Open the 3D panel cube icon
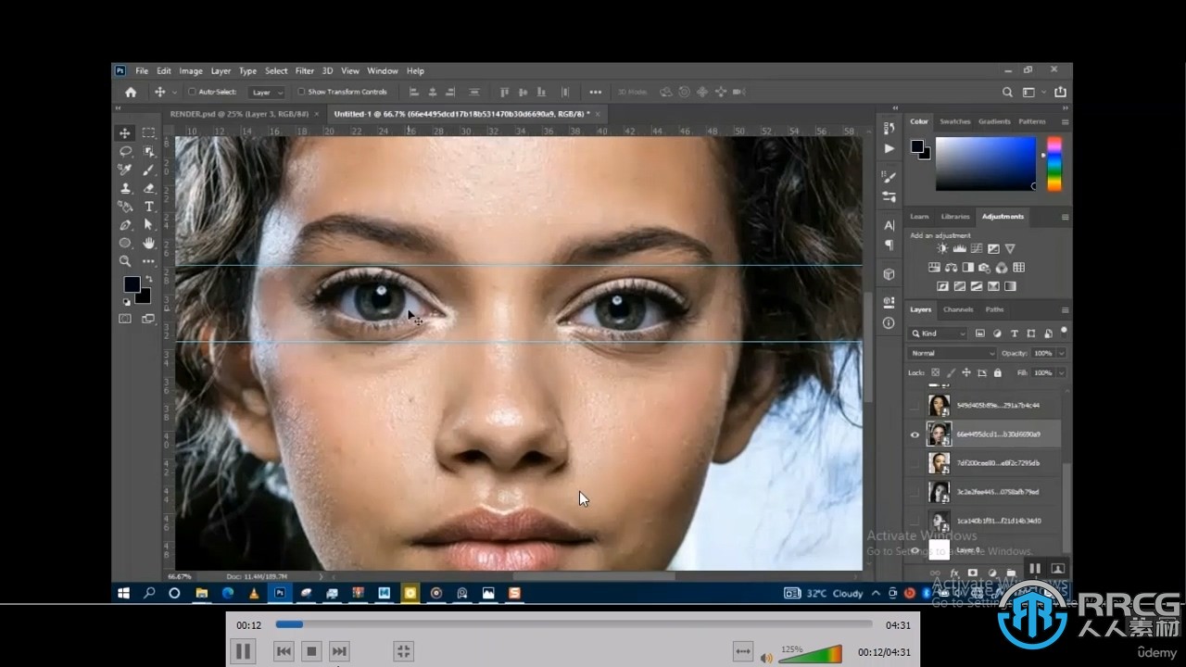 coord(889,274)
